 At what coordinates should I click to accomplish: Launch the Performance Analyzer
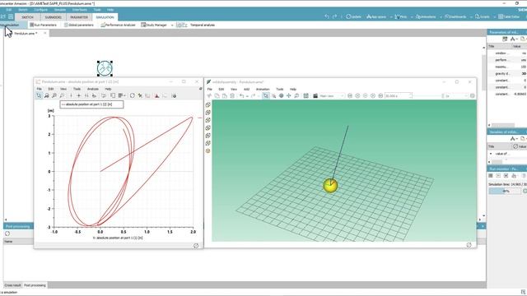tap(118, 25)
